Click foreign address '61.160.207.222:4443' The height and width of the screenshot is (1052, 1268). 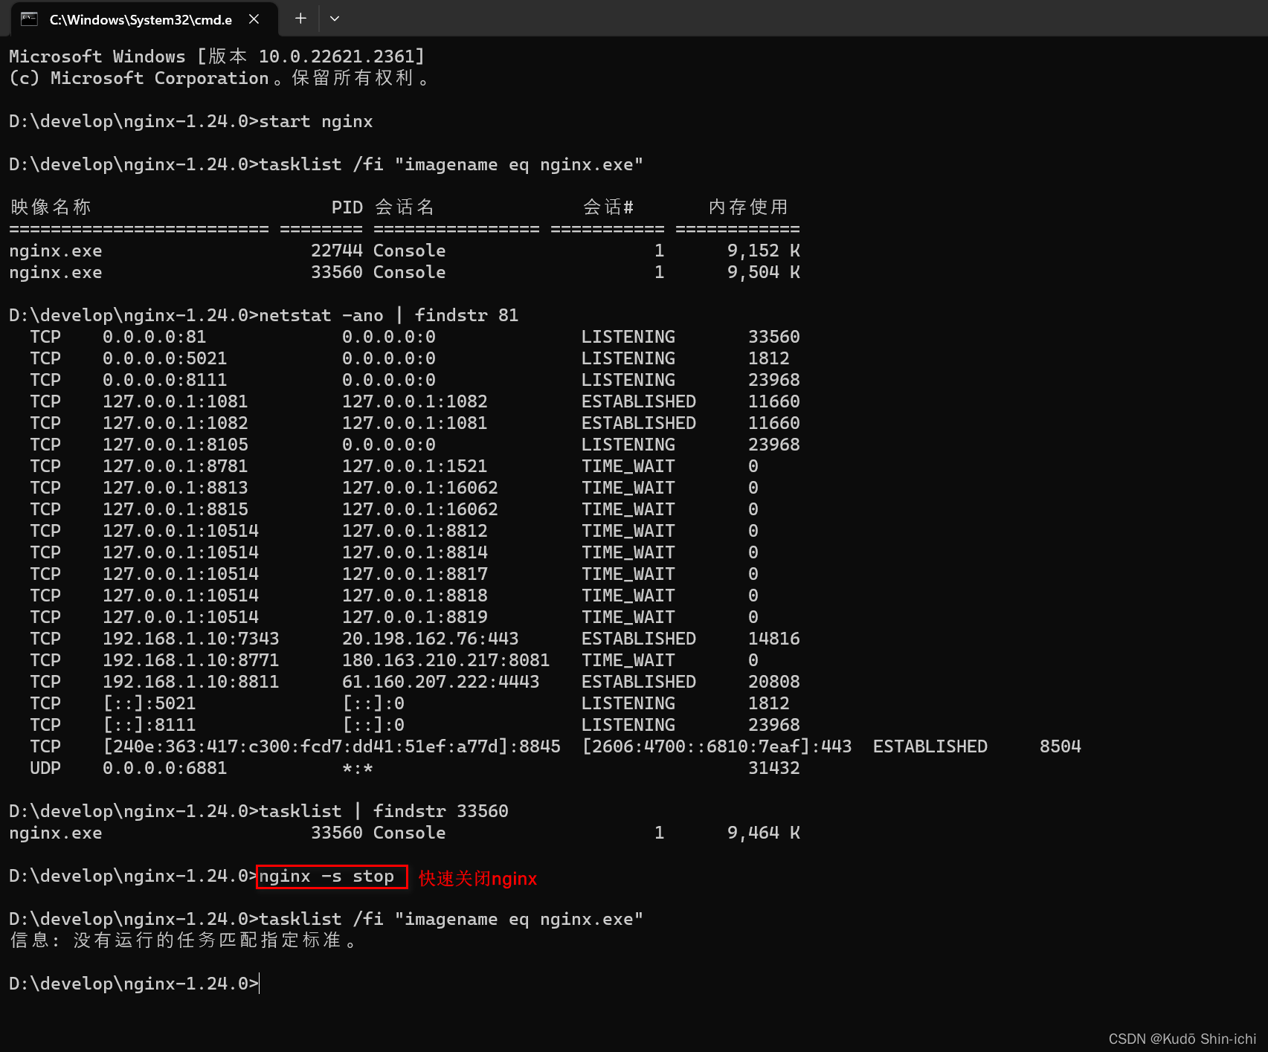click(x=441, y=682)
